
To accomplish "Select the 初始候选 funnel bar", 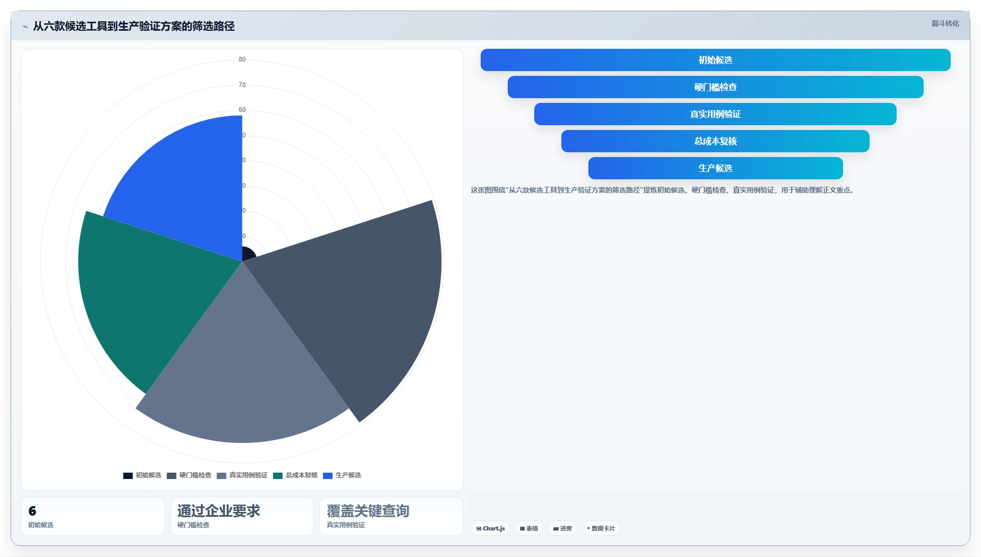I will 715,60.
